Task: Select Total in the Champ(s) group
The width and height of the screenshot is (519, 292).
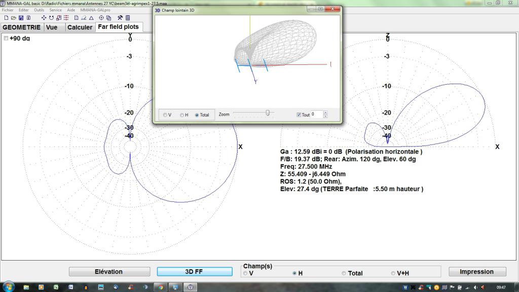Action: [x=344, y=273]
